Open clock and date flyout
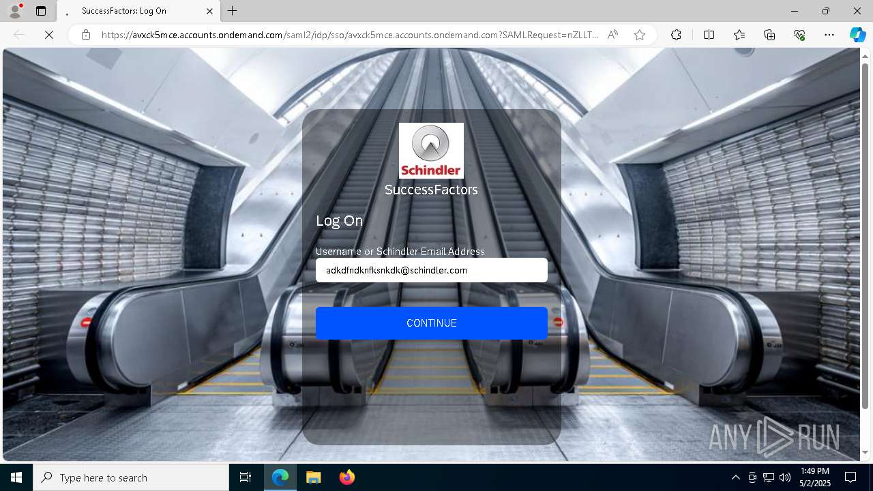873x491 pixels. click(x=815, y=477)
